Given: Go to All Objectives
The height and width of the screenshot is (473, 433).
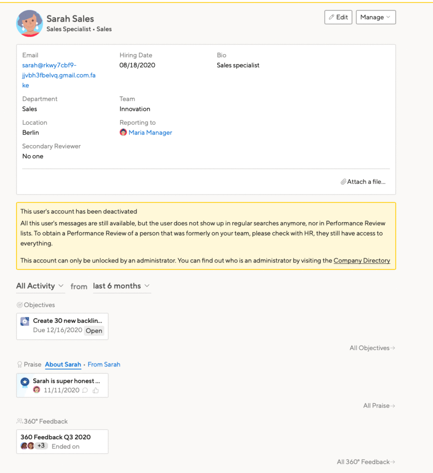Looking at the screenshot, I should click(372, 348).
